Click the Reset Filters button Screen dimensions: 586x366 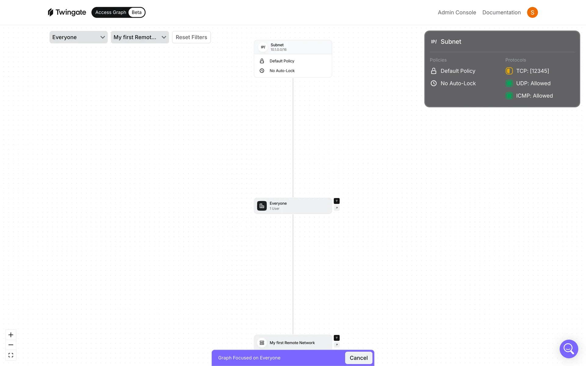point(191,37)
